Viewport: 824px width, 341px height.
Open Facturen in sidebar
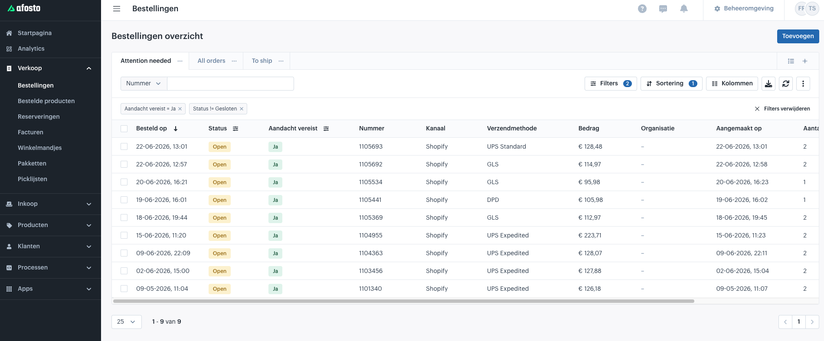(x=30, y=132)
